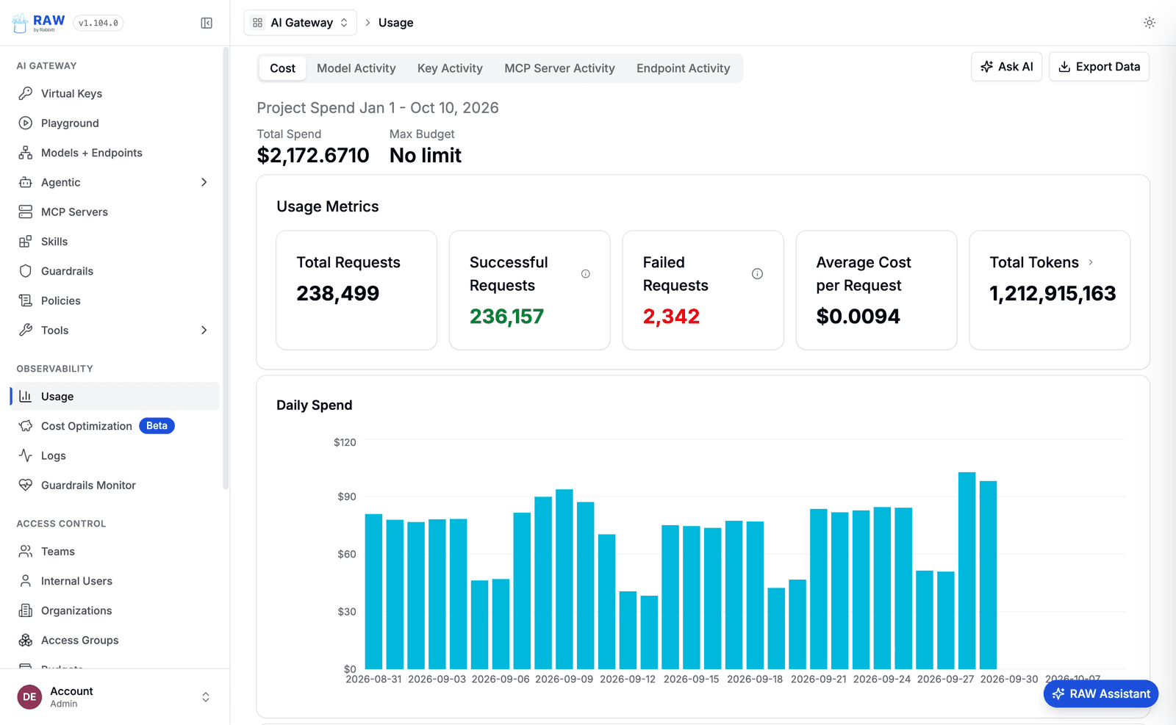Show info for Successful Requests
Viewport: 1176px width, 725px height.
point(586,274)
